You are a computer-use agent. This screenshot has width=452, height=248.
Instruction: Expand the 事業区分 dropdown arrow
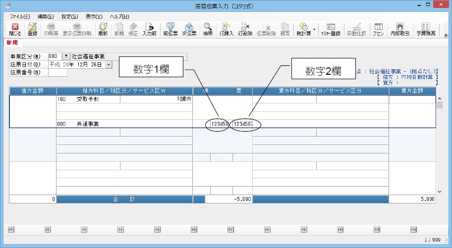click(66, 56)
